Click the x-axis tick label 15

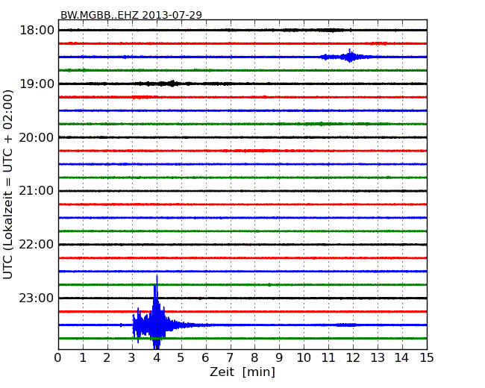coord(427,357)
